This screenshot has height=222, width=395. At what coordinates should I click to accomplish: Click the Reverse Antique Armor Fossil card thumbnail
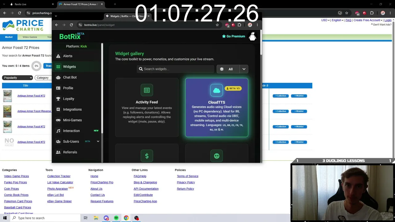(x=7, y=111)
